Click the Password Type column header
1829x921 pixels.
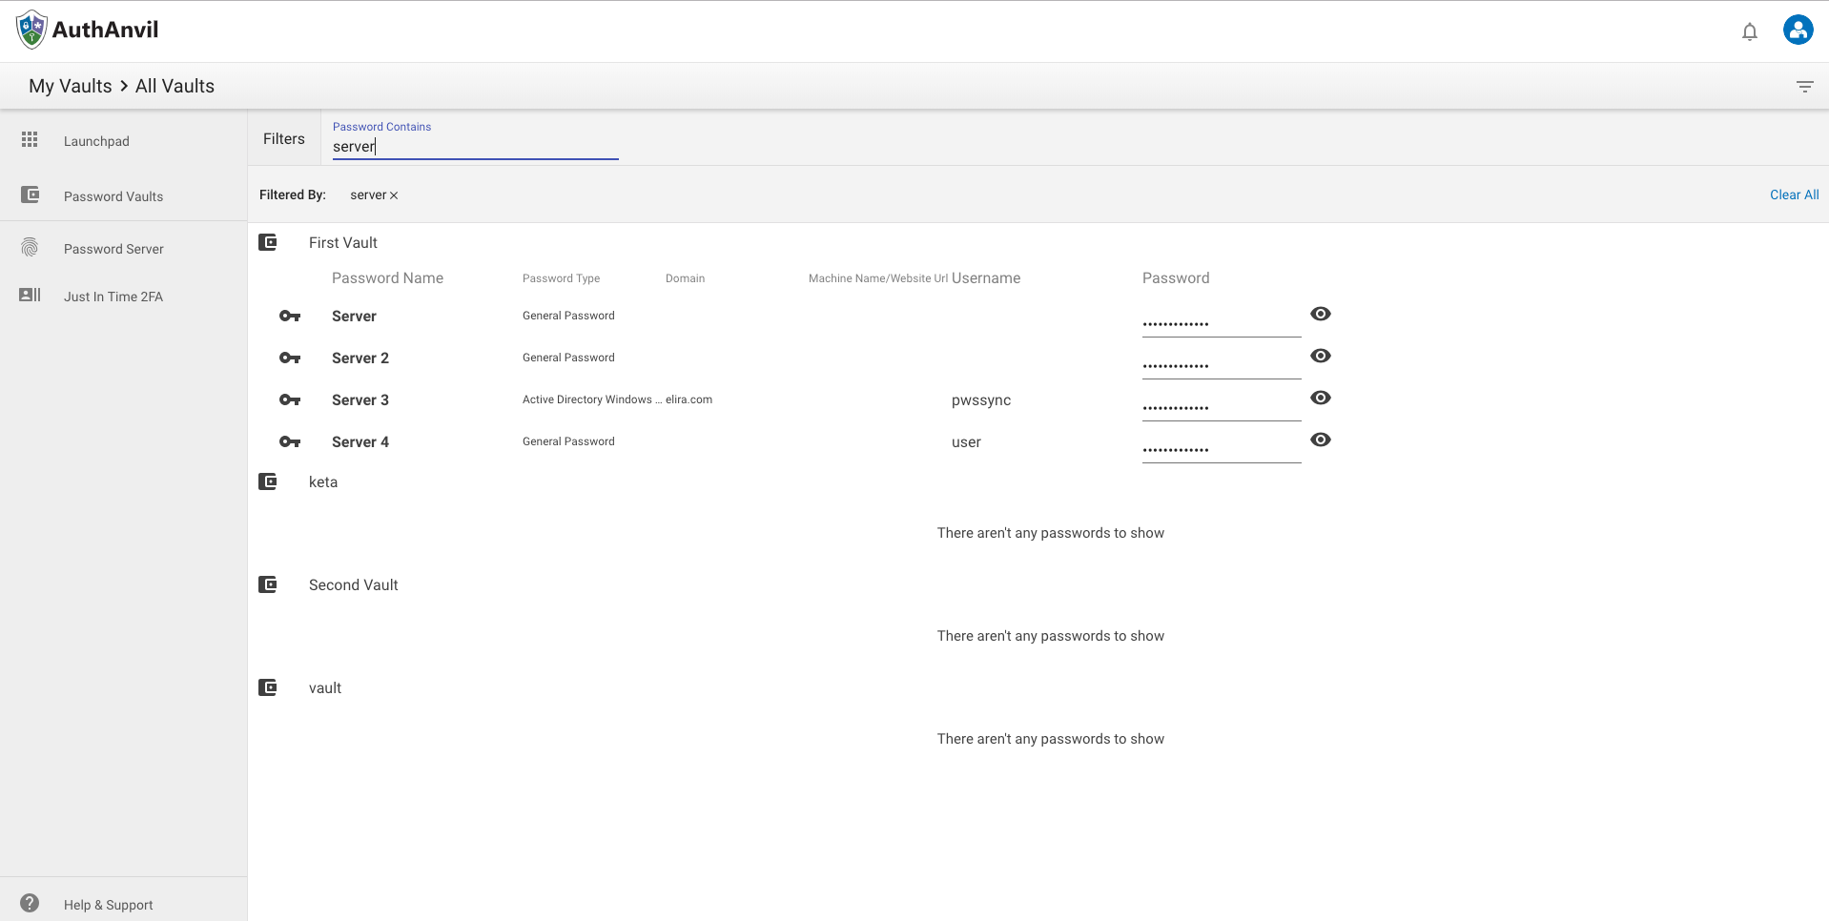pyautogui.click(x=561, y=278)
